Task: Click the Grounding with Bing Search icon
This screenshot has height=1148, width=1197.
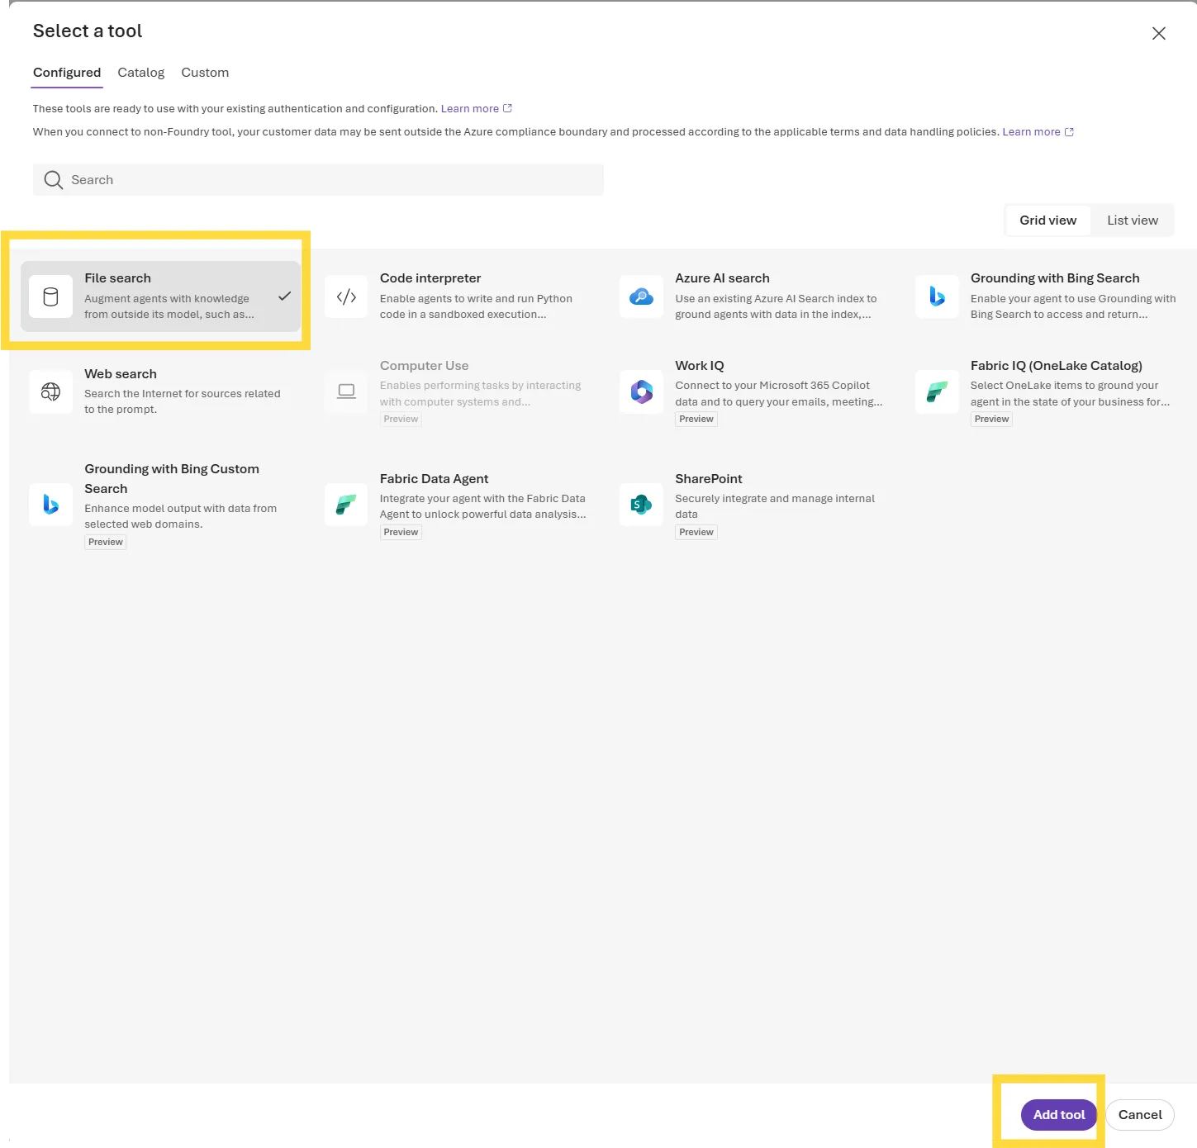Action: point(937,296)
